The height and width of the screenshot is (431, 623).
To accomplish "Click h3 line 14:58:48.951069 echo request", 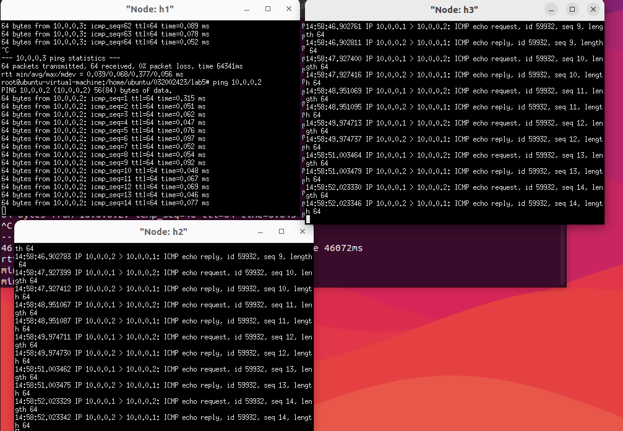I will pos(454,95).
